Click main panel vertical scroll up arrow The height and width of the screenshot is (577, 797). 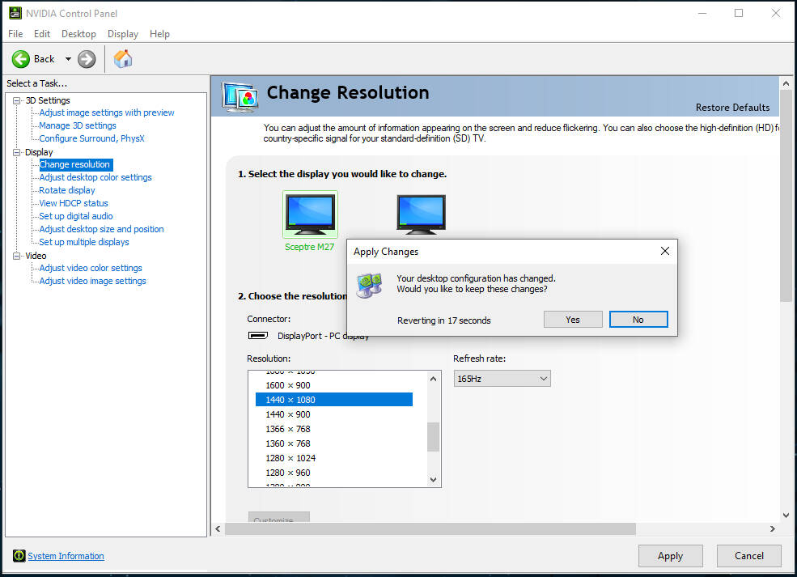click(786, 83)
